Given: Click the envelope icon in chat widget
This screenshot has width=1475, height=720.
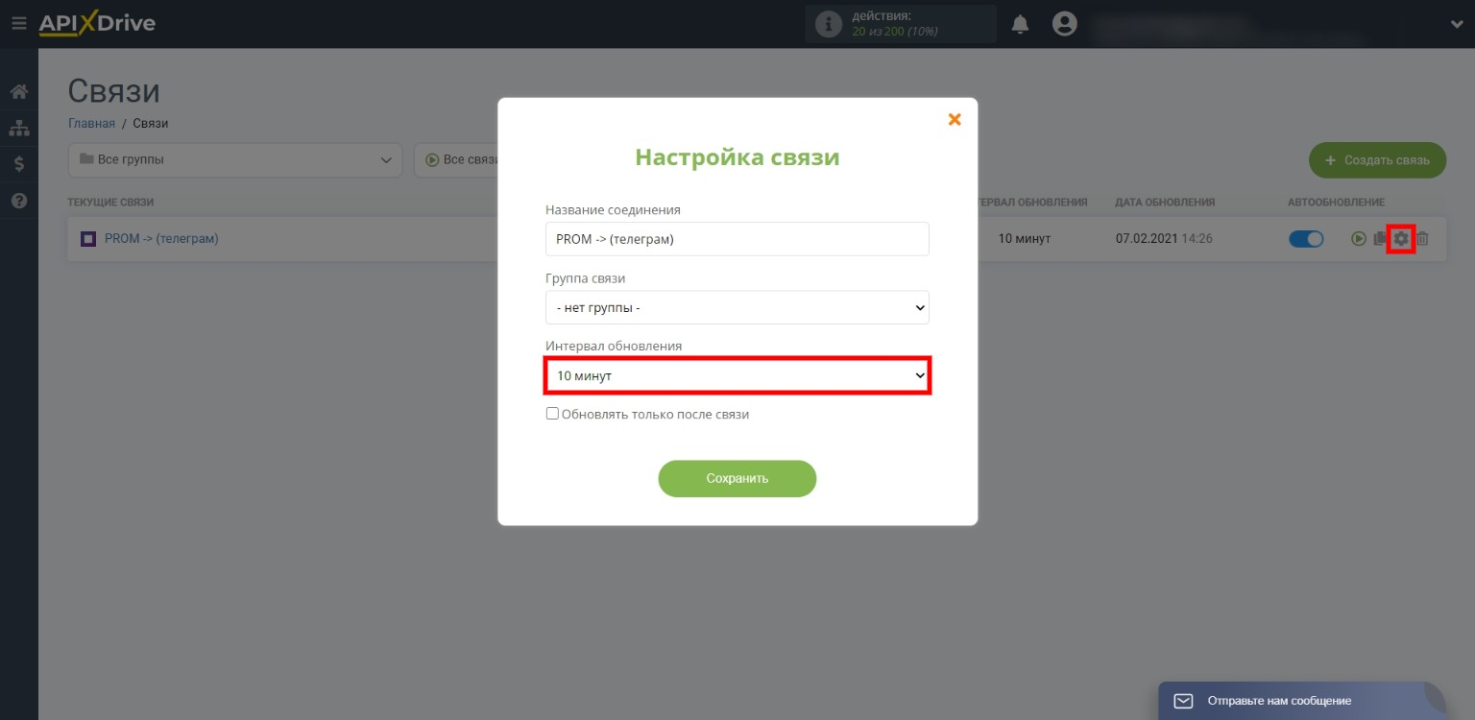Looking at the screenshot, I should (1184, 701).
